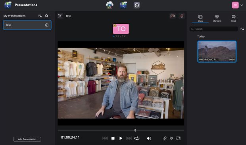Click the large TO participant tile

pyautogui.click(x=121, y=29)
